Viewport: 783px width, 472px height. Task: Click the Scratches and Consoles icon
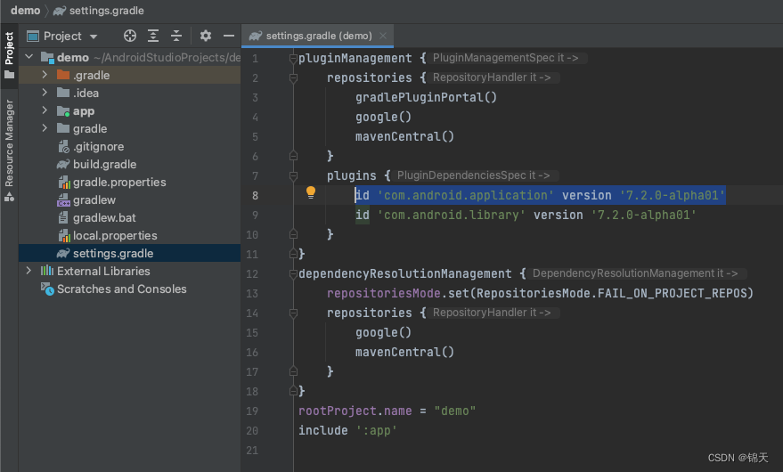(47, 289)
